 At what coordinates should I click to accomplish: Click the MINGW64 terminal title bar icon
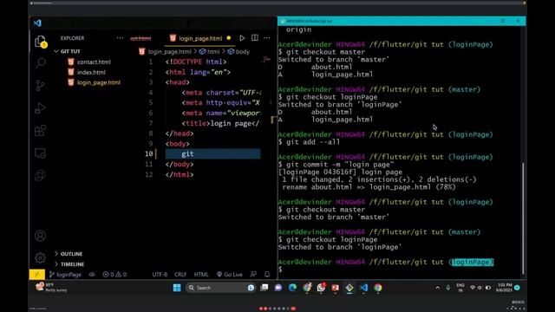coord(282,21)
